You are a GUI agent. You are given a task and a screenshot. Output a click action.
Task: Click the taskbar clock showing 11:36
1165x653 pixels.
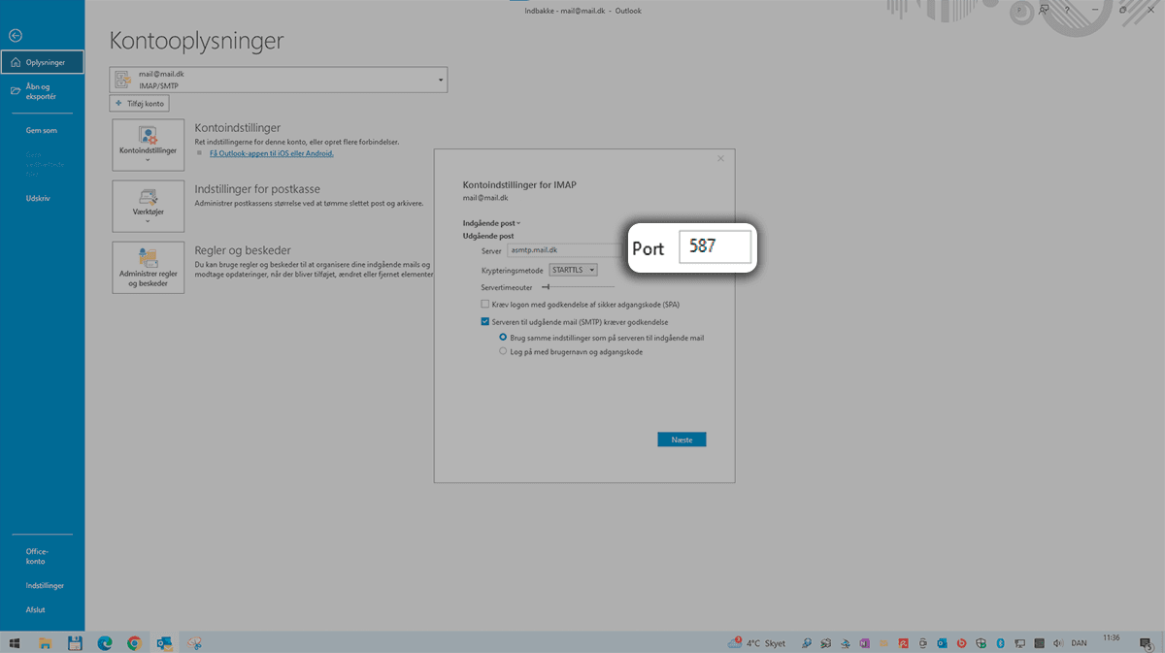coord(1112,638)
